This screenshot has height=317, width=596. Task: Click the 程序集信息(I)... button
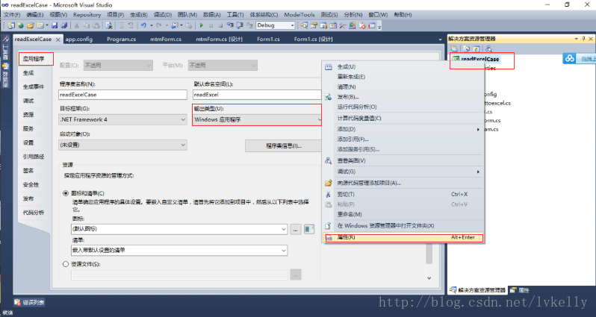tap(284, 145)
